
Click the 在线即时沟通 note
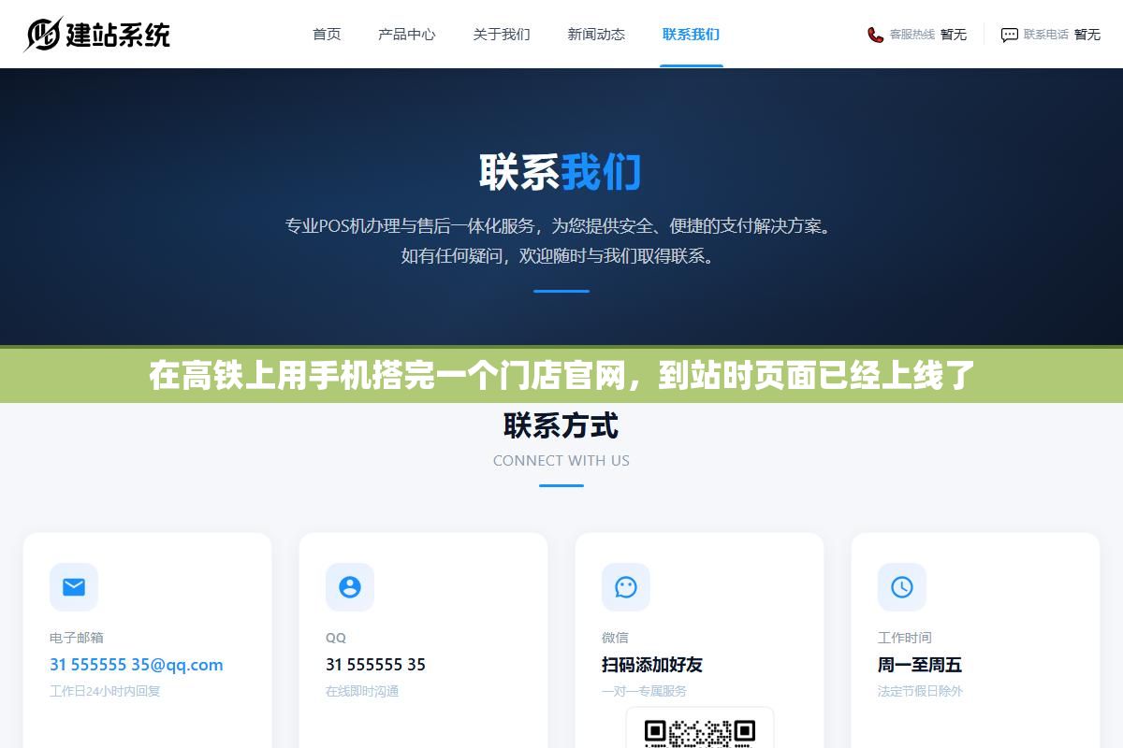click(362, 691)
